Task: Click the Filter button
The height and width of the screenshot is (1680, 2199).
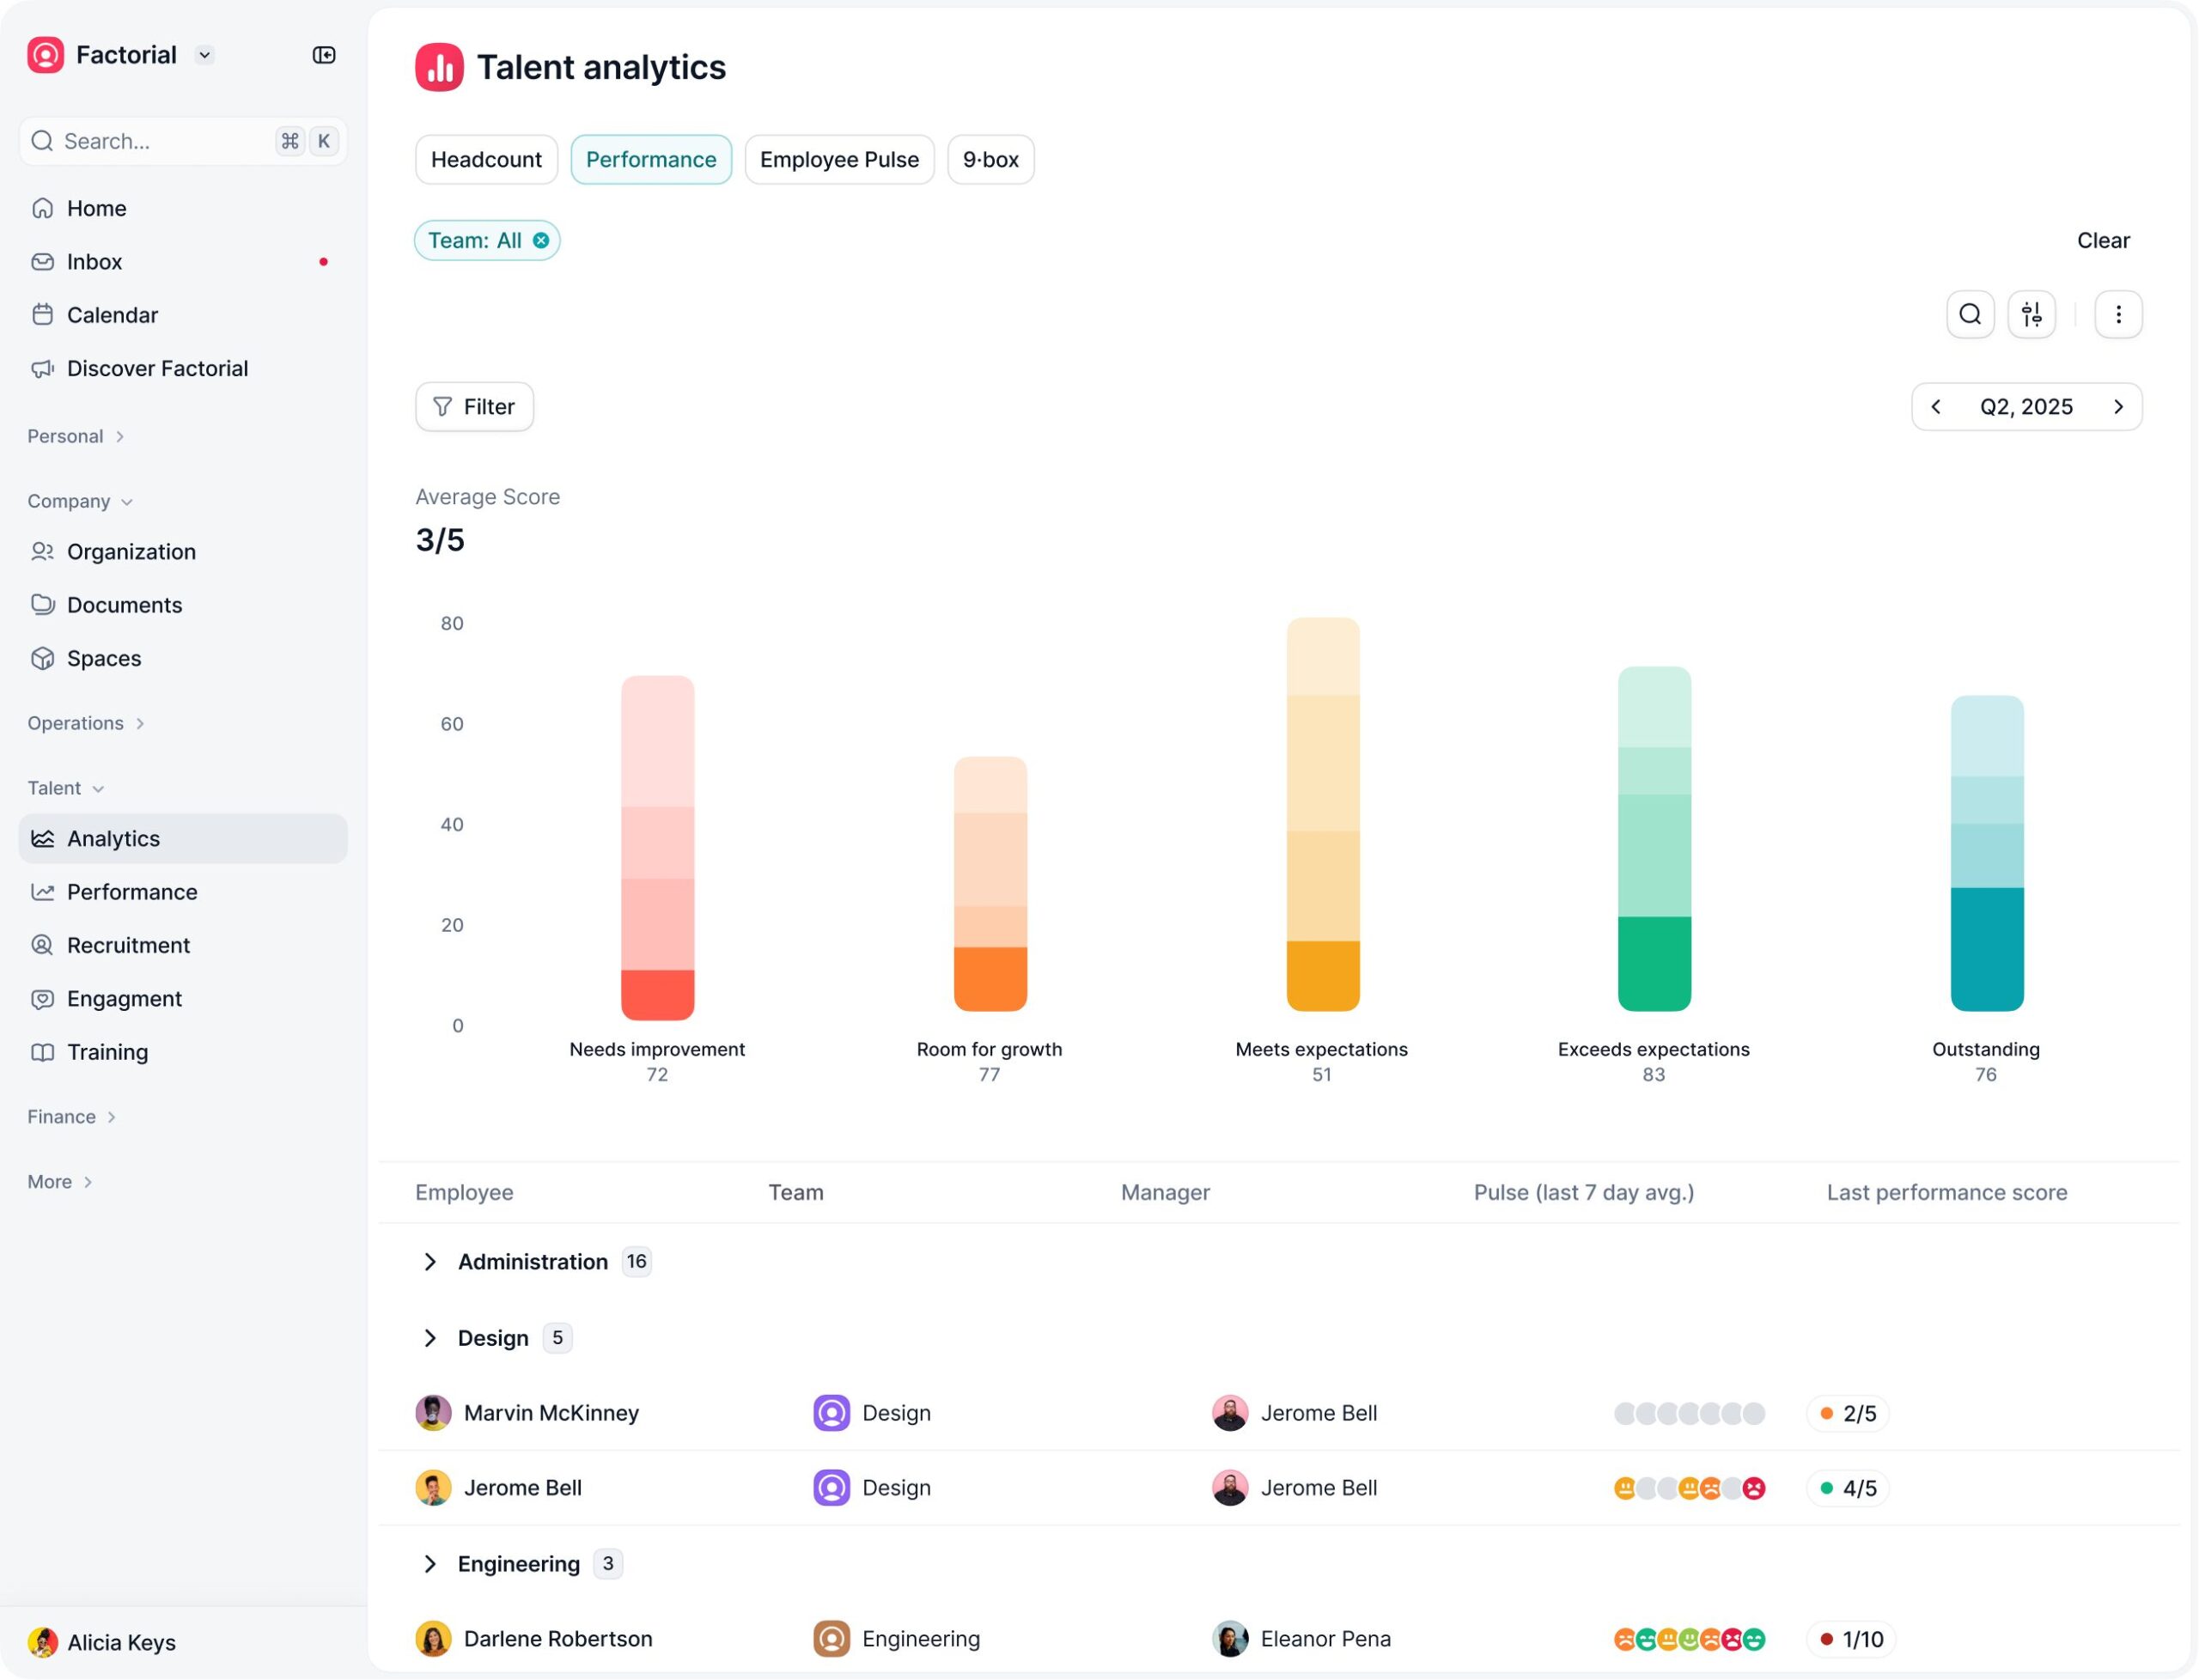Action: tap(474, 407)
